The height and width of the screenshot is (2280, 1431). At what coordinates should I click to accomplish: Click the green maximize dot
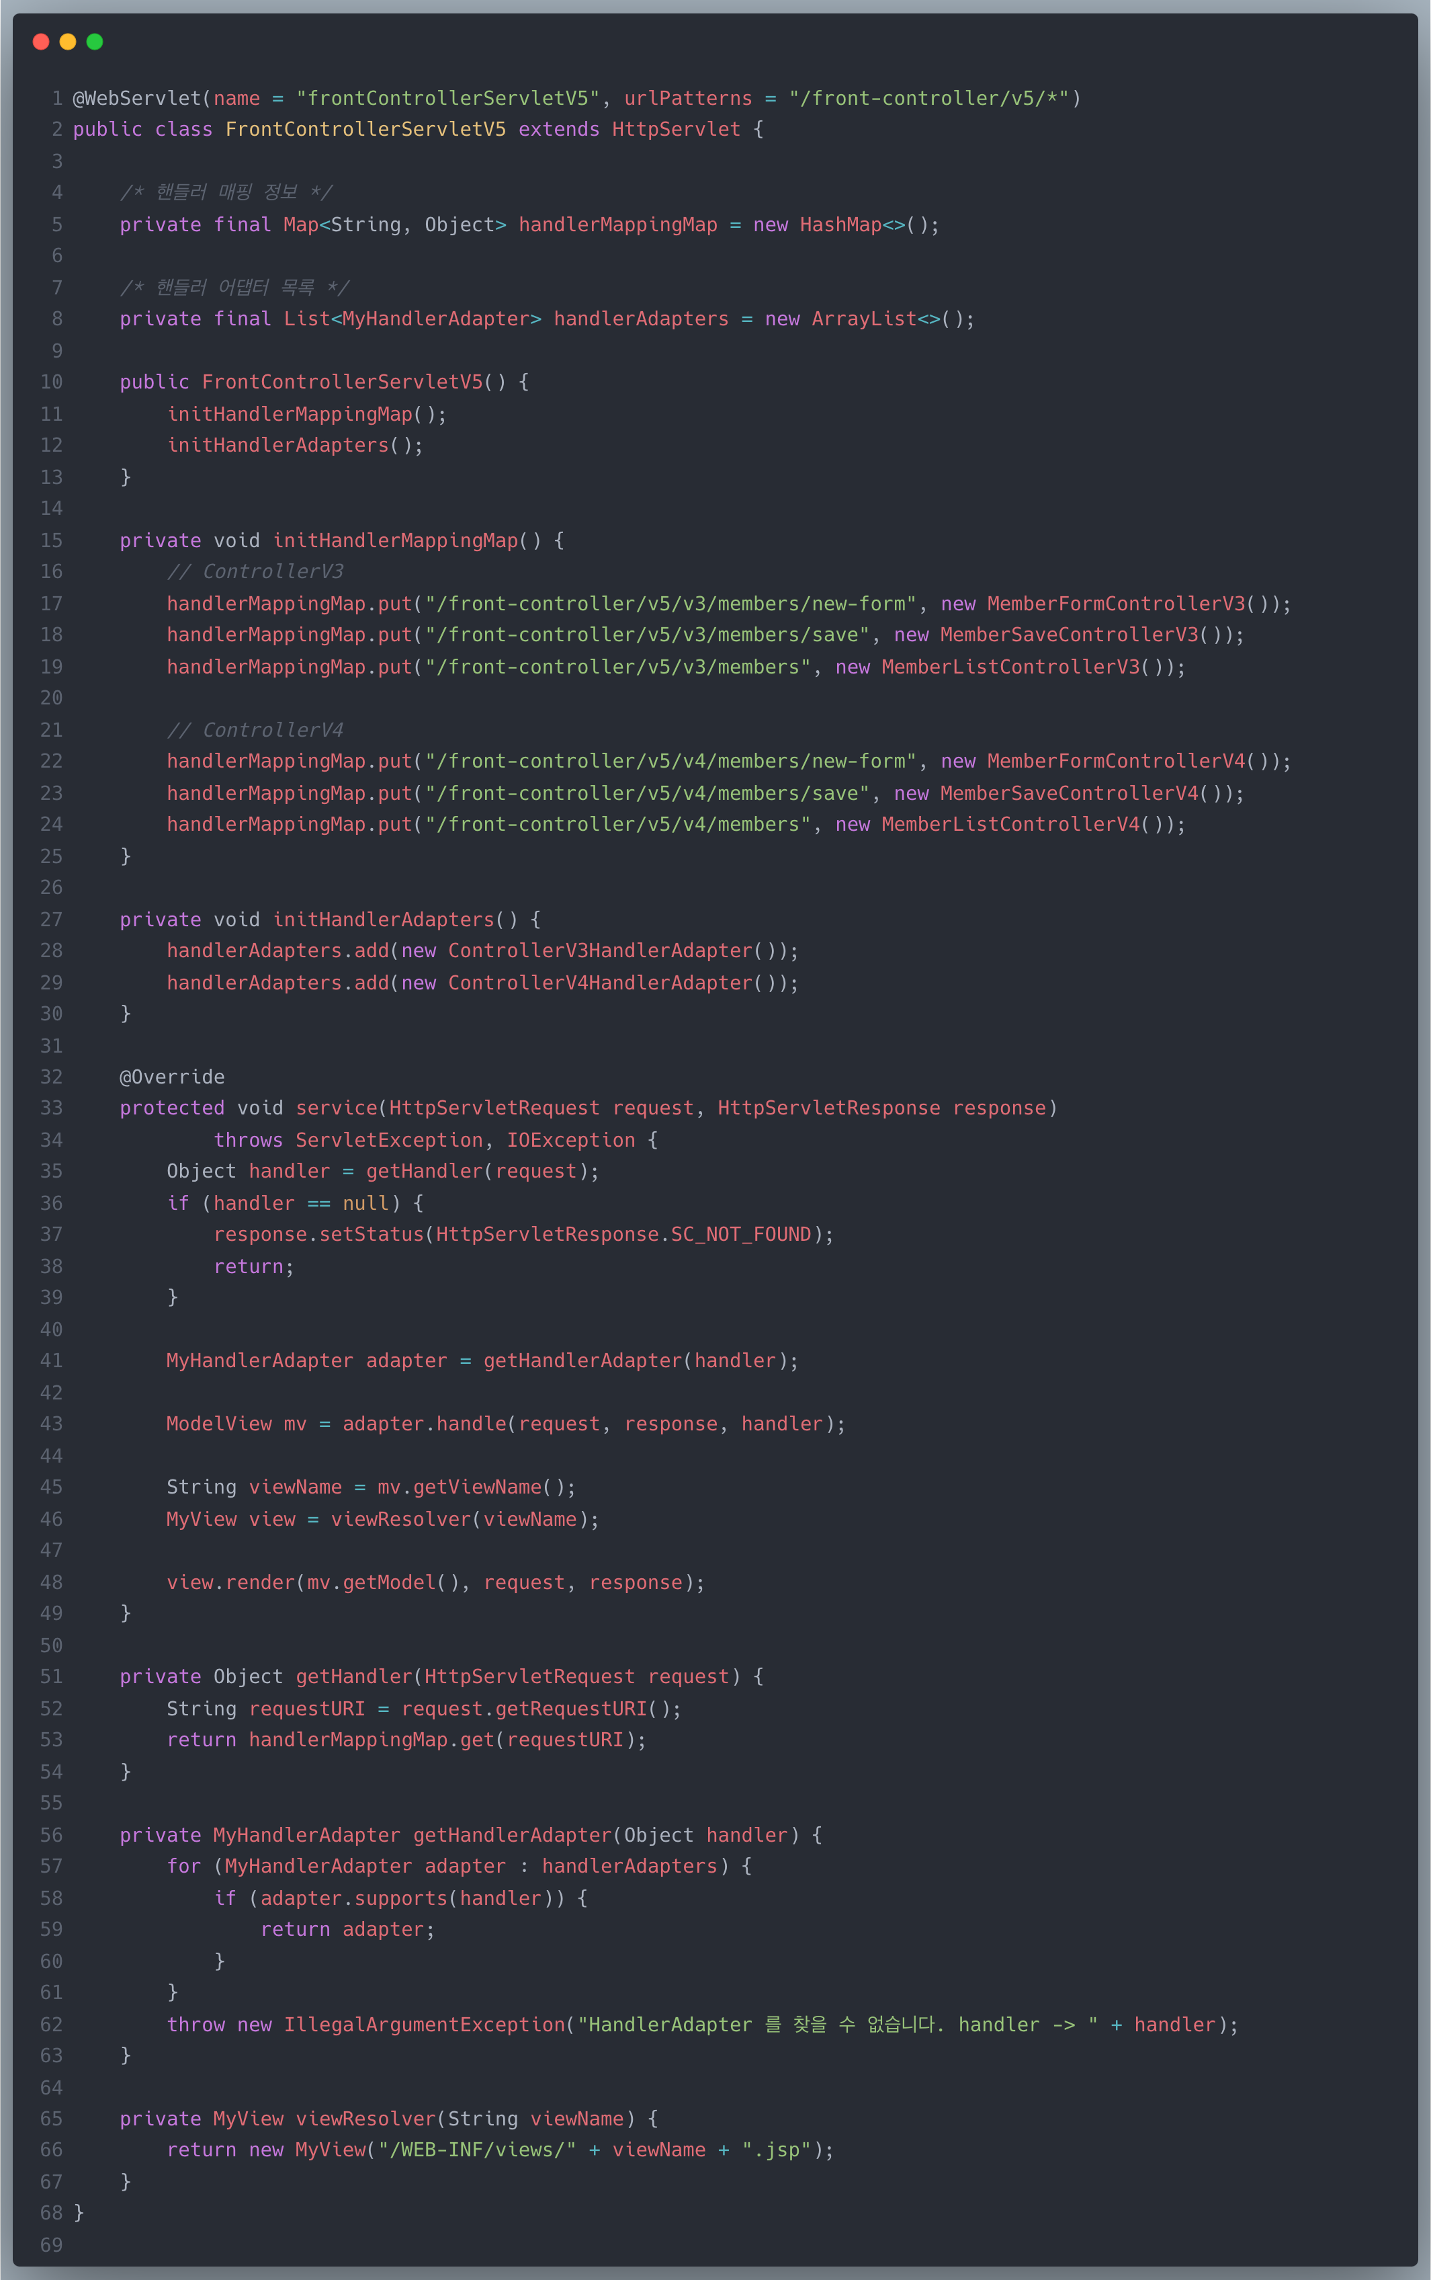(x=95, y=42)
